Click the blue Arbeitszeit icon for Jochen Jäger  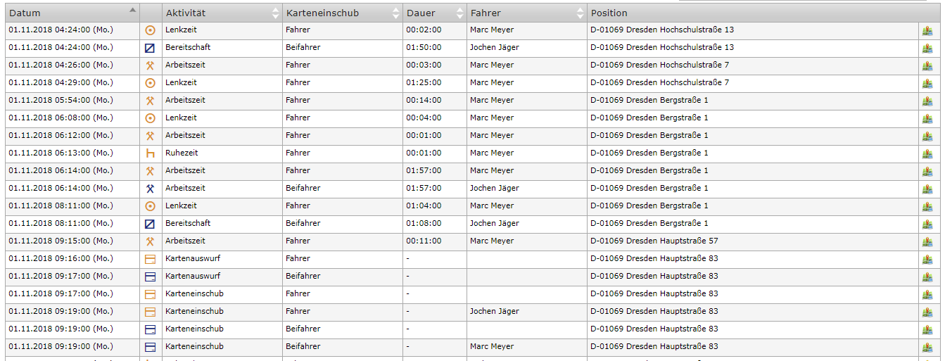click(150, 189)
